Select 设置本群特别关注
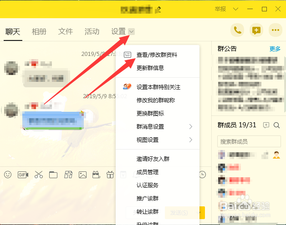This screenshot has height=225, width=286. tap(158, 87)
